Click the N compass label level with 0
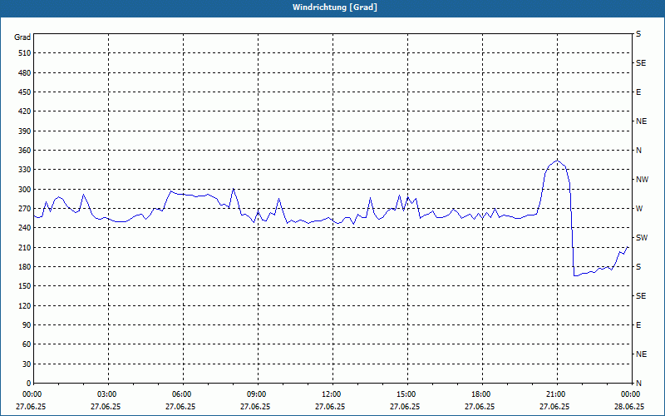Screen dimensions: 665x416 [x=638, y=384]
